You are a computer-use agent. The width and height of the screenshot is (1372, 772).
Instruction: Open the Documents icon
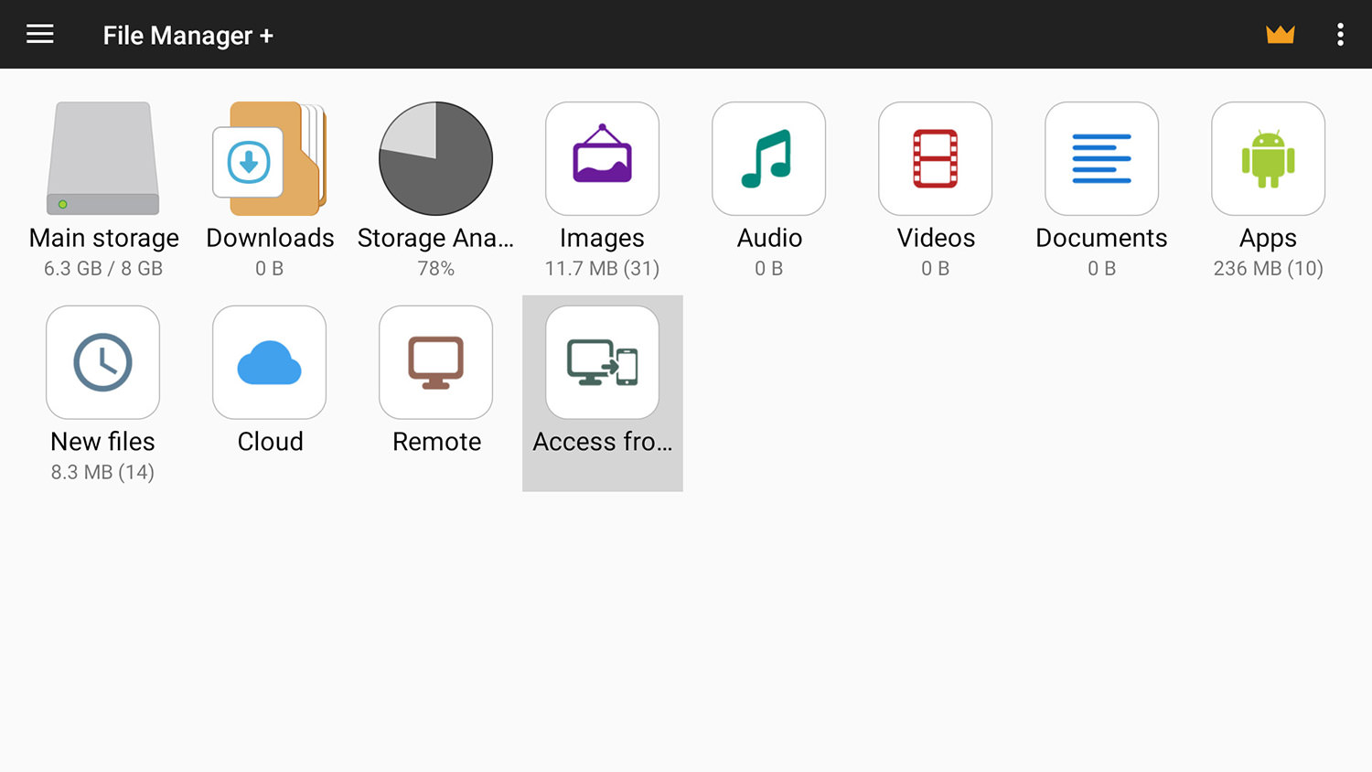click(x=1102, y=158)
